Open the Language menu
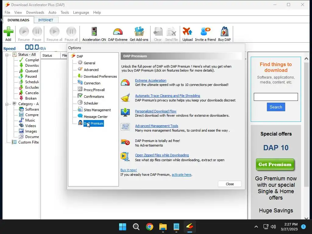The image size is (312, 234). (81, 12)
